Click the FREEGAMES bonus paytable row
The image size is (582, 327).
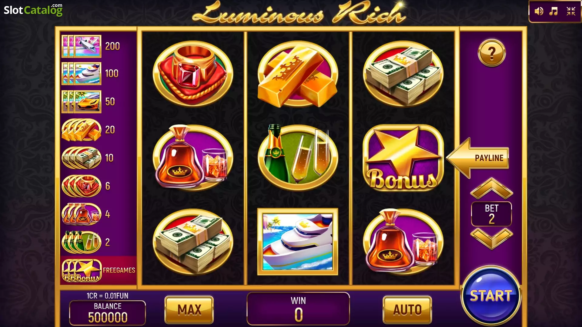point(99,270)
